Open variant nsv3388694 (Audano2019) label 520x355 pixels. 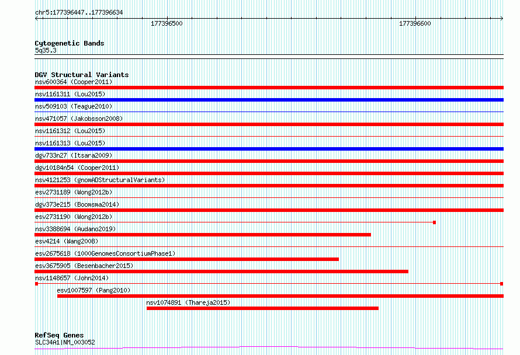pyautogui.click(x=75, y=229)
